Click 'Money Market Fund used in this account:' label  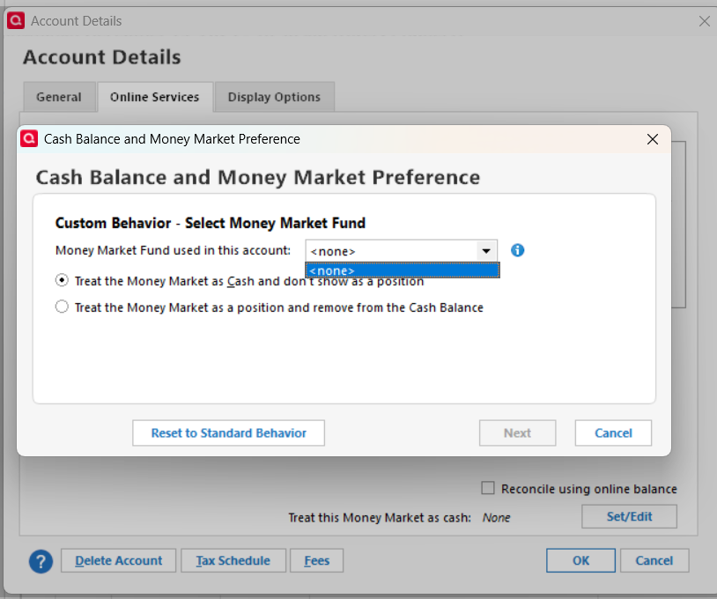click(173, 250)
